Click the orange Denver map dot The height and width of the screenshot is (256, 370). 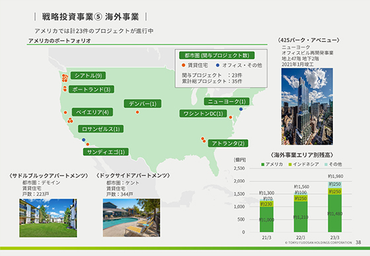tap(137, 112)
